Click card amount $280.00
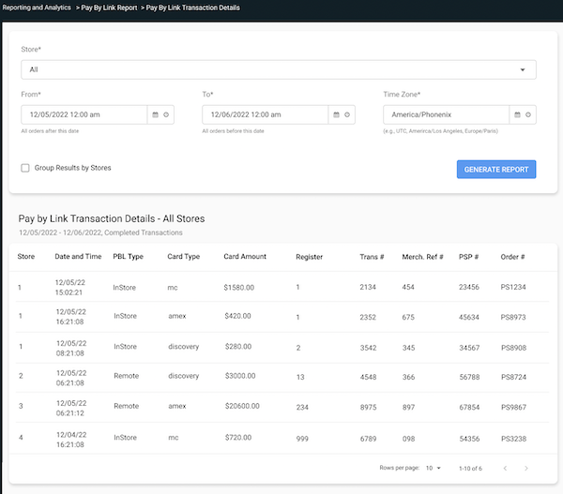Image resolution: width=563 pixels, height=494 pixels. (x=238, y=346)
